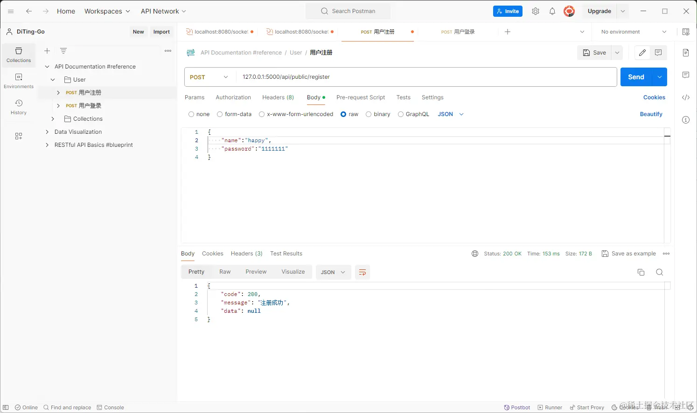Copy the response body with copy icon
The height and width of the screenshot is (413, 697).
click(641, 272)
